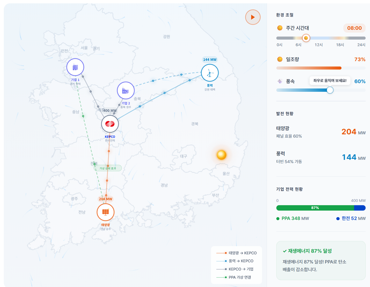Image resolution: width=370 pixels, height=287 pixels.
Task: Click the glowing sun on the map
Action: pyautogui.click(x=222, y=155)
